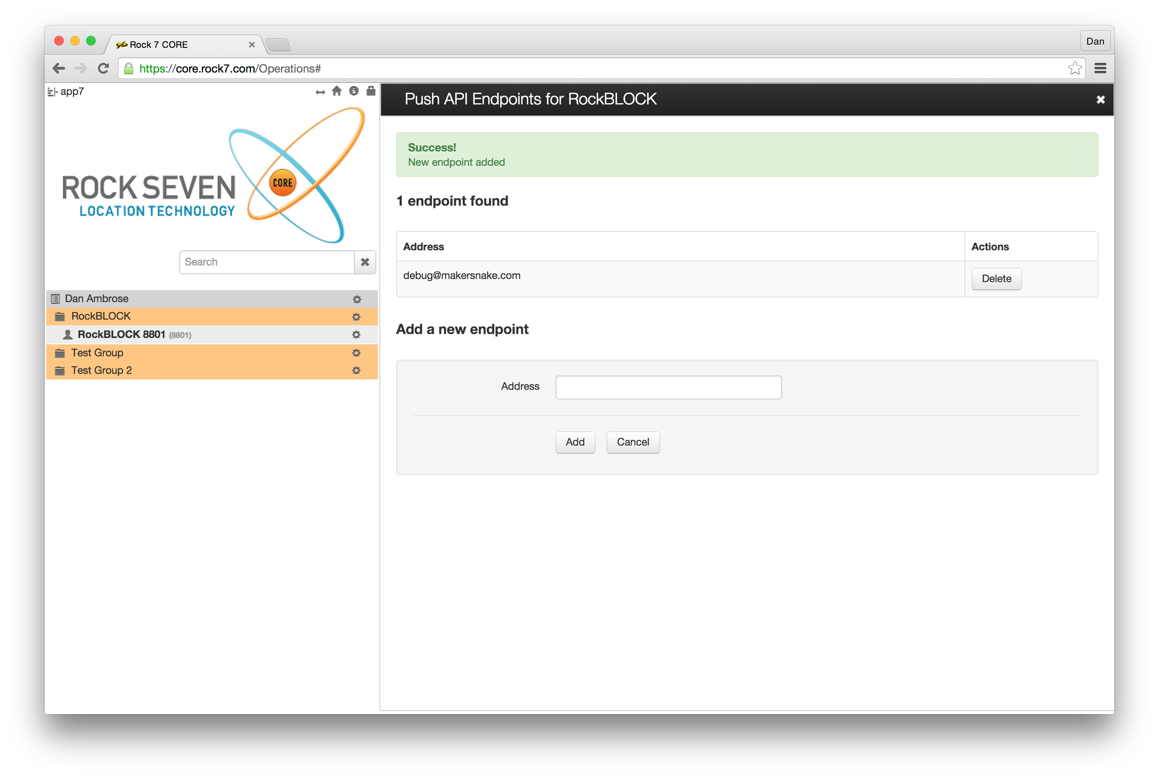1159x778 pixels.
Task: Click the app7 label text
Action: (72, 92)
